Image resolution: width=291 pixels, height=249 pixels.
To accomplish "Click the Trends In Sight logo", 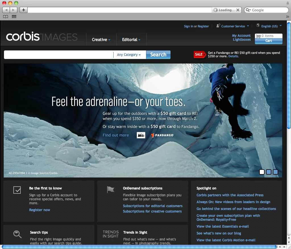I will (x=111, y=234).
